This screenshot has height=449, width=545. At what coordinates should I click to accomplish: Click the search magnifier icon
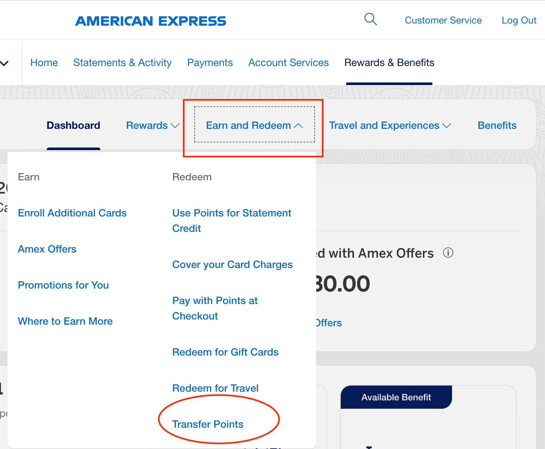370,19
